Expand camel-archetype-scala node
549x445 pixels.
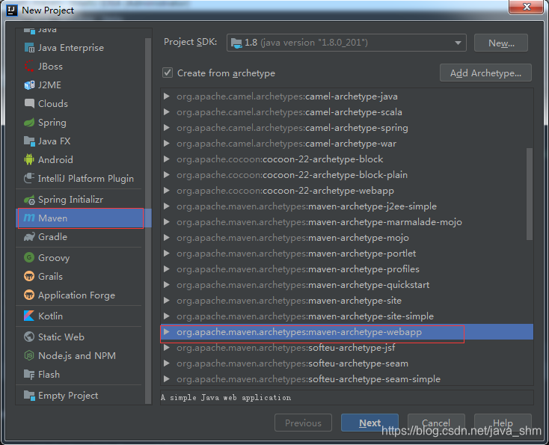tap(167, 112)
